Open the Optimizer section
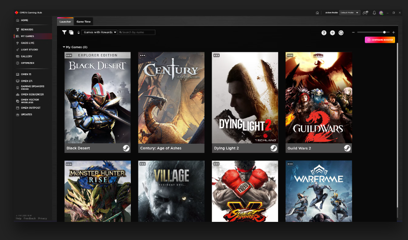Image resolution: width=408 pixels, height=240 pixels. [25, 63]
